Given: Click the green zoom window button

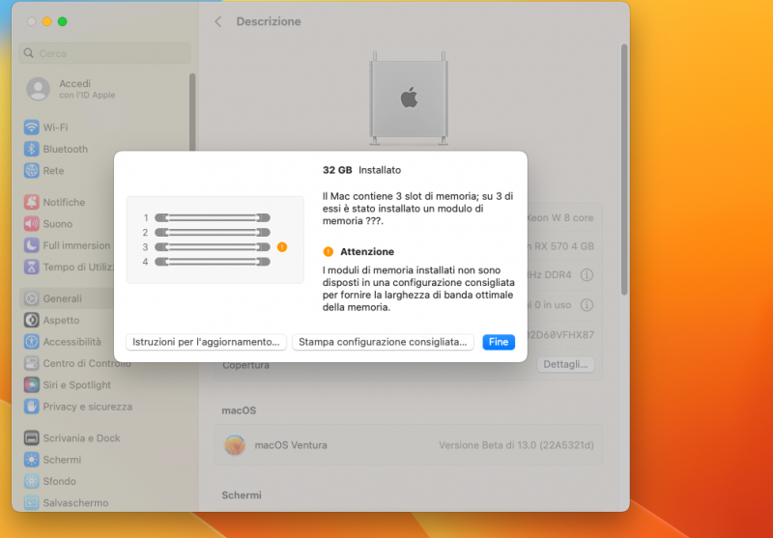Looking at the screenshot, I should coord(62,21).
